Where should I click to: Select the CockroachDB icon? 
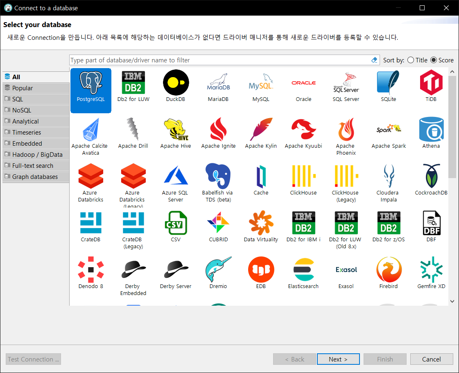point(431,176)
